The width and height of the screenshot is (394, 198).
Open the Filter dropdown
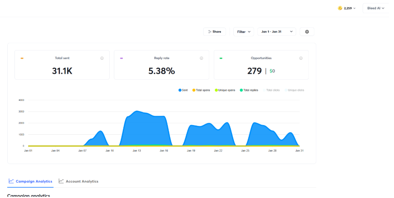244,32
